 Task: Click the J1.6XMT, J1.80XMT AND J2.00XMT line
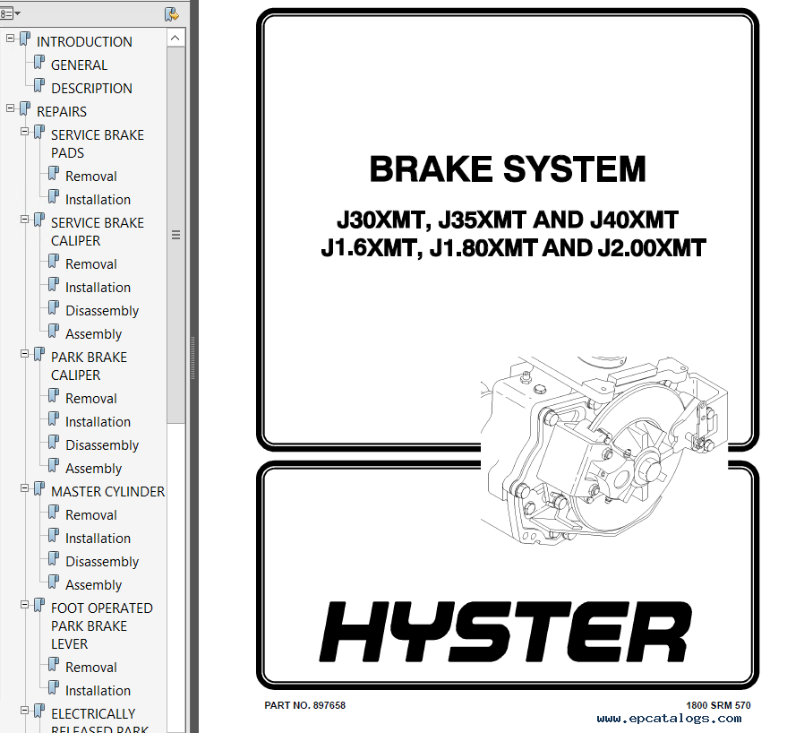513,248
